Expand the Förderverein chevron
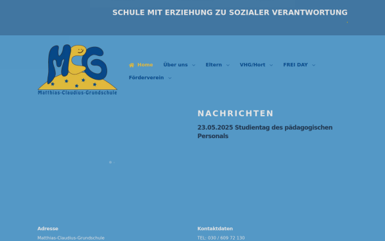Screen dimensions: 385x241 (x=169, y=78)
